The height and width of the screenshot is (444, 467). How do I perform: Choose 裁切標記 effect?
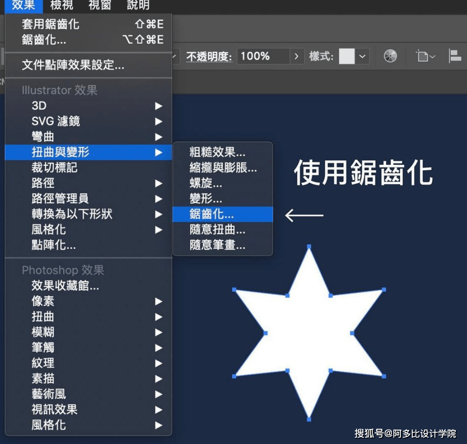(x=88, y=168)
